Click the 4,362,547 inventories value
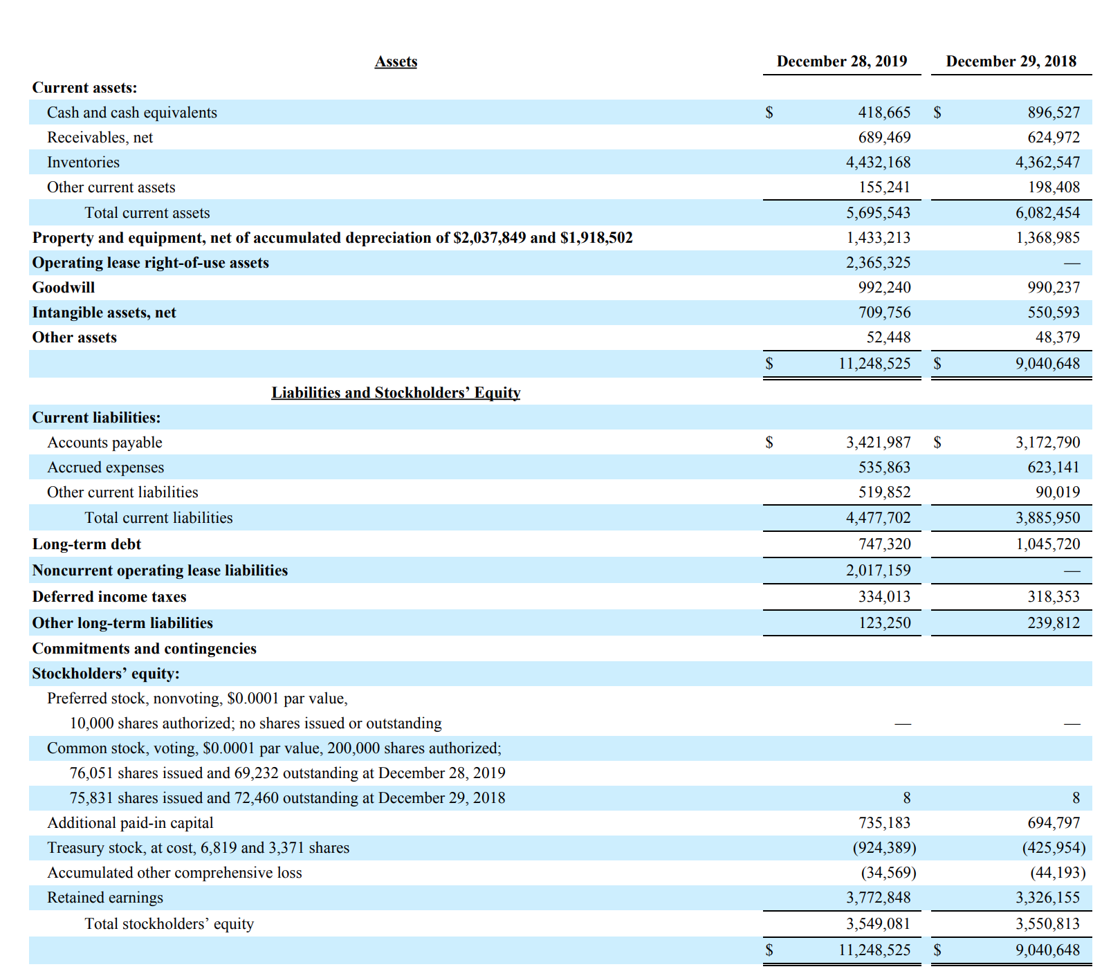 [x=1047, y=163]
